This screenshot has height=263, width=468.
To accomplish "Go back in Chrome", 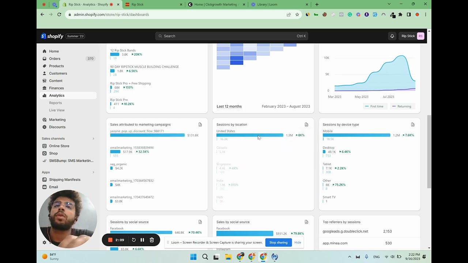I will point(42,15).
